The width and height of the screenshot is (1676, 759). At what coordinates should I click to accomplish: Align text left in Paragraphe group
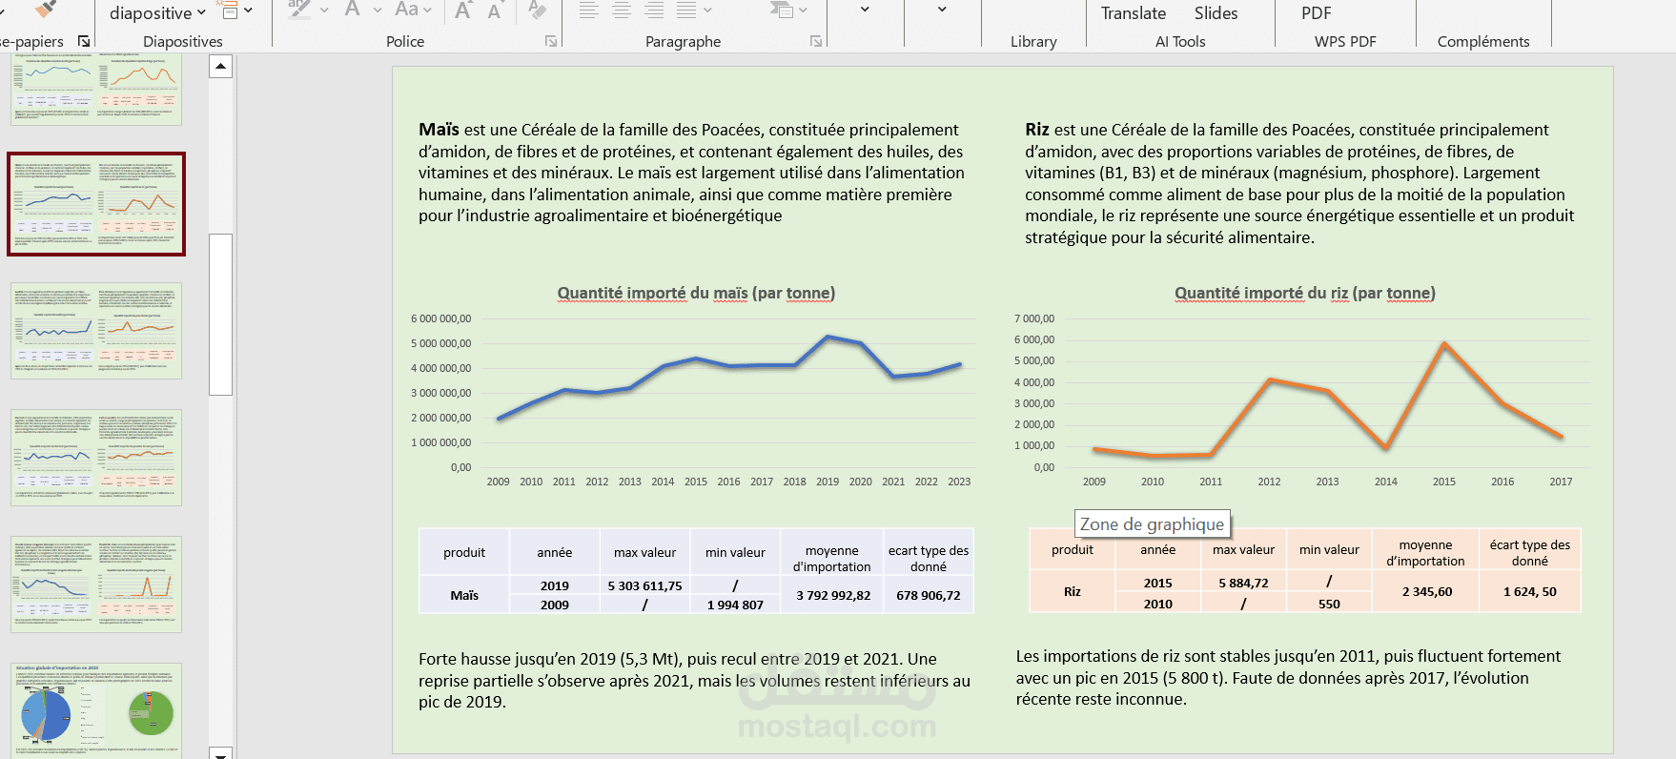(589, 10)
